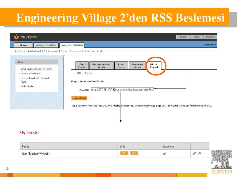
Task: Click the 'Signed in as:' text
Action: click(x=210, y=45)
